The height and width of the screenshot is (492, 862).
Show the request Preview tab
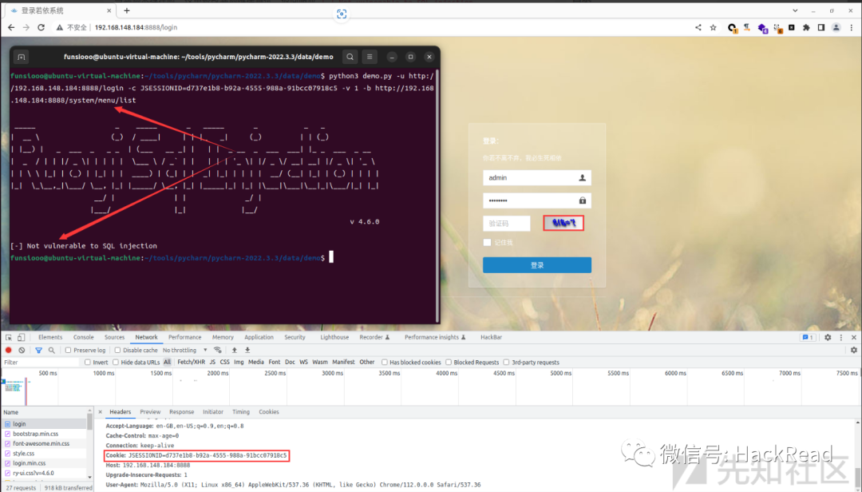(x=150, y=411)
